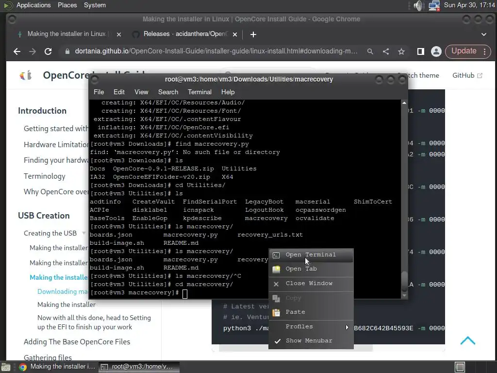Reload the page in Chrome
Image resolution: width=497 pixels, height=373 pixels.
(48, 51)
